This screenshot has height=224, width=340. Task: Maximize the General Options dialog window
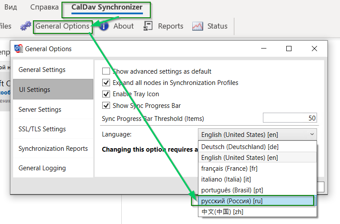click(289, 49)
